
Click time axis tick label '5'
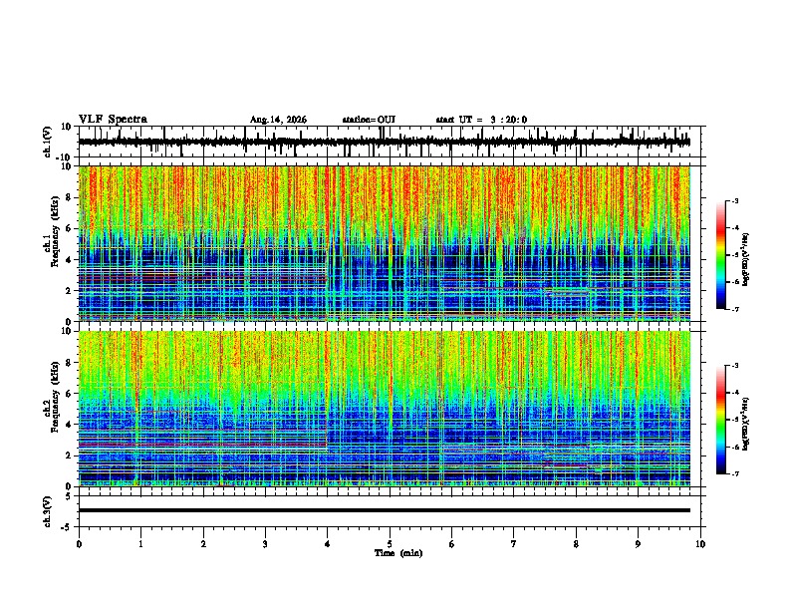click(390, 544)
